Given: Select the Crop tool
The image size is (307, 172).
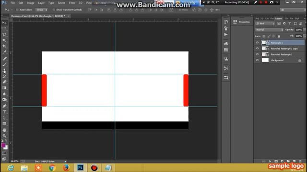Looking at the screenshot, I should [x=4, y=46].
